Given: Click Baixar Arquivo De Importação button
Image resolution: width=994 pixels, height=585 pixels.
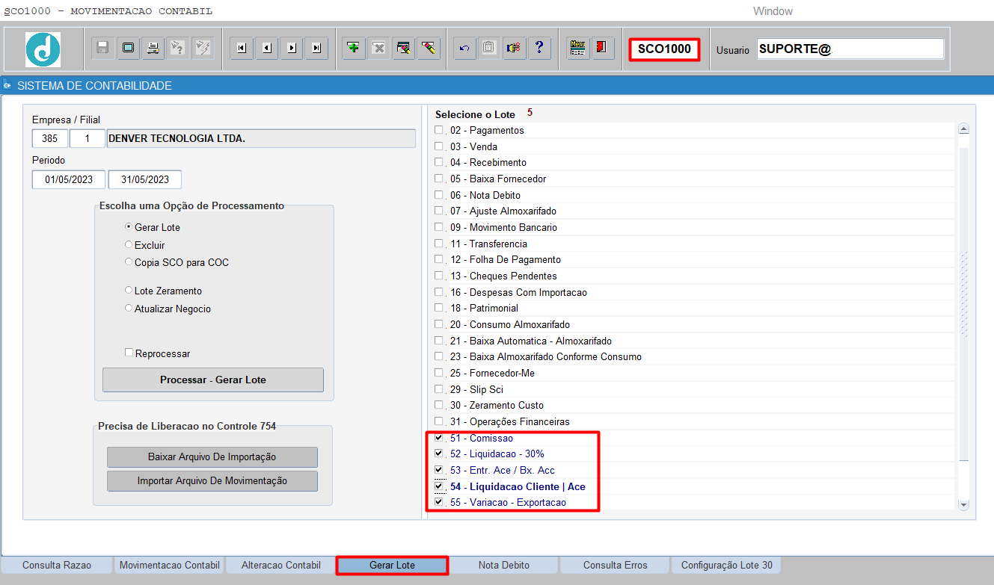Looking at the screenshot, I should coord(212,456).
